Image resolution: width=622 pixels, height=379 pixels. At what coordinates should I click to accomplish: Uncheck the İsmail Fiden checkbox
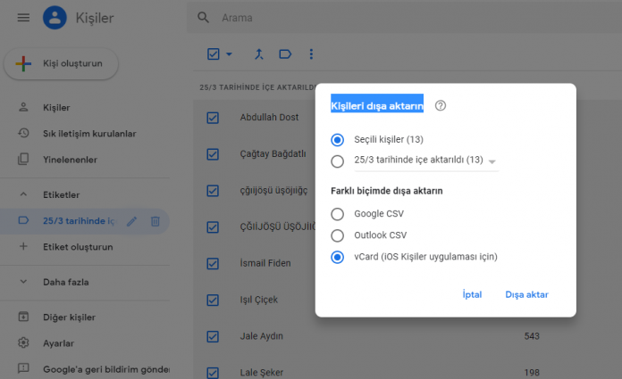[213, 263]
